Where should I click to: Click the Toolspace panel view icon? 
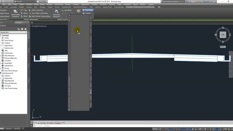point(22,29)
